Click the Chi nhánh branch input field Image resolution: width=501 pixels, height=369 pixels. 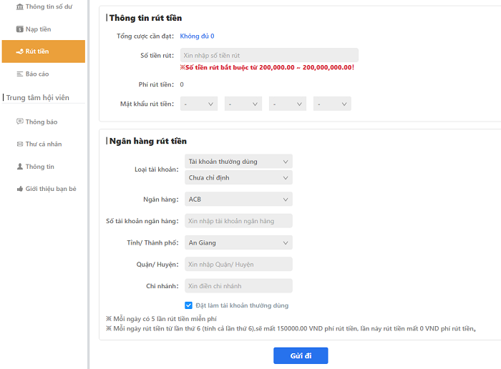[238, 286]
